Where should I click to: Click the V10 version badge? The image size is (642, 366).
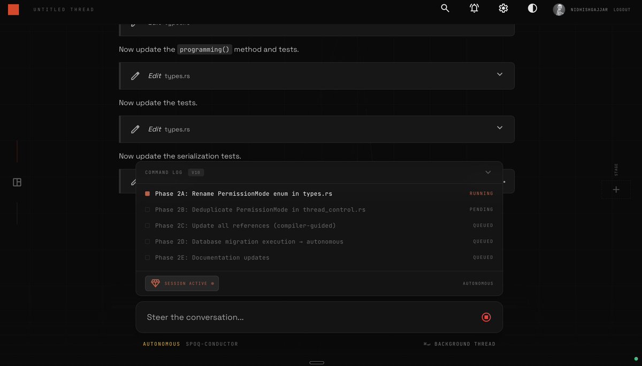196,173
